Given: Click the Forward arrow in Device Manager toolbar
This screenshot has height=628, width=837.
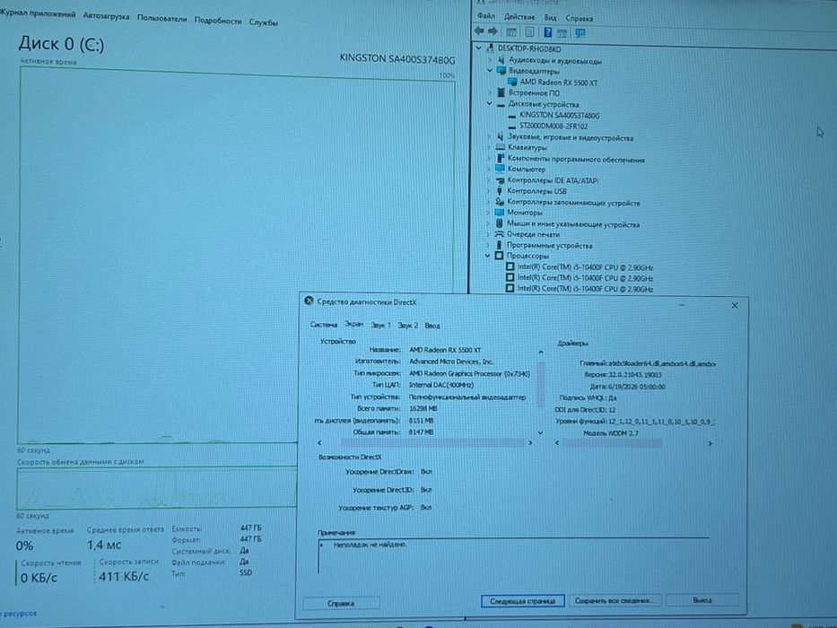Looking at the screenshot, I should (493, 31).
